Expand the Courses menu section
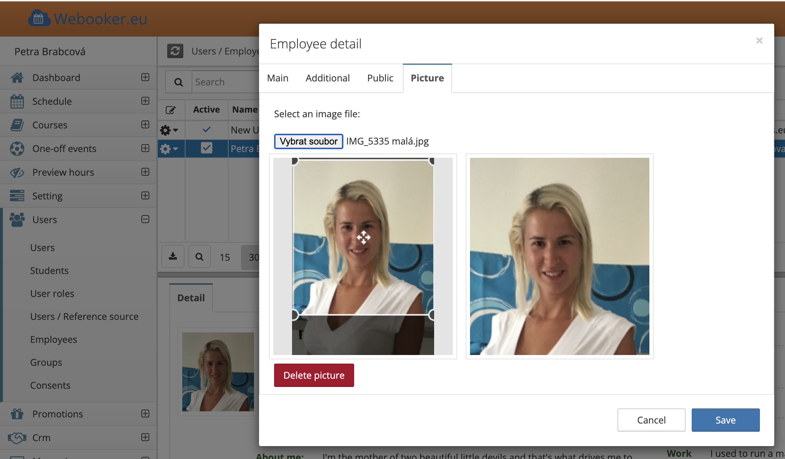This screenshot has width=785, height=459. (x=145, y=124)
